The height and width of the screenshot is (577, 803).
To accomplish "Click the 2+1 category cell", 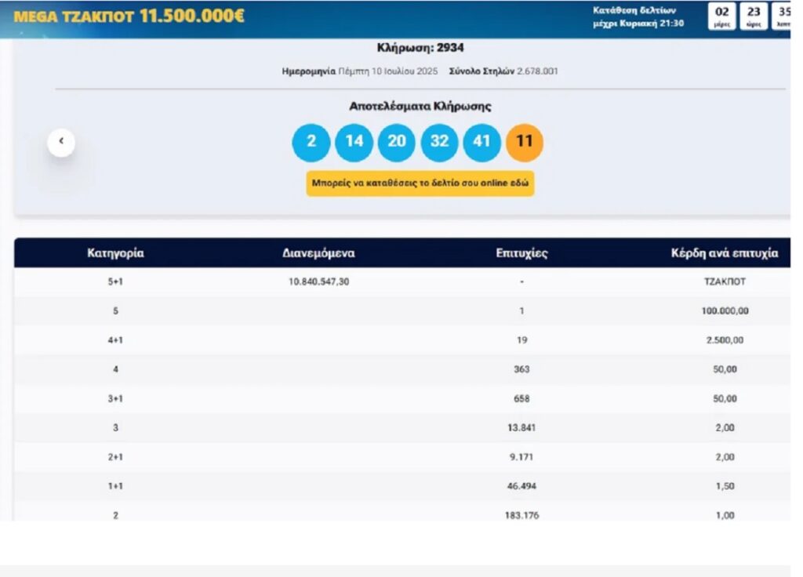I will coord(115,457).
